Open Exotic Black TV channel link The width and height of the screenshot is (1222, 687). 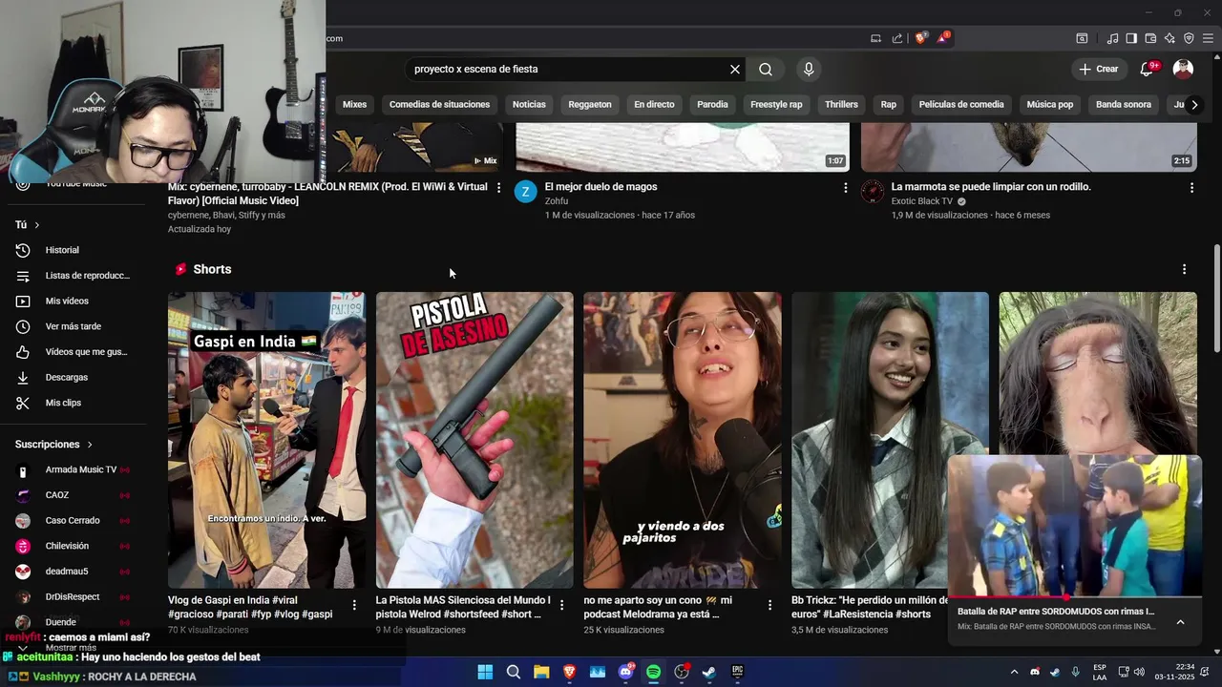pos(921,201)
